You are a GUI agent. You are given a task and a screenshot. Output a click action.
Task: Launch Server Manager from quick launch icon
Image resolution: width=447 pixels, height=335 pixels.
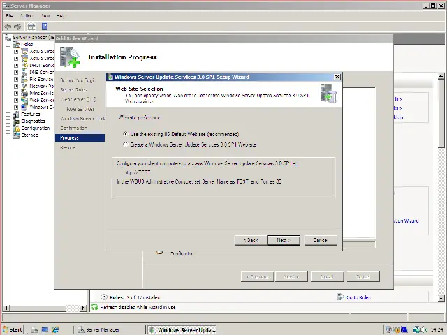point(35,329)
